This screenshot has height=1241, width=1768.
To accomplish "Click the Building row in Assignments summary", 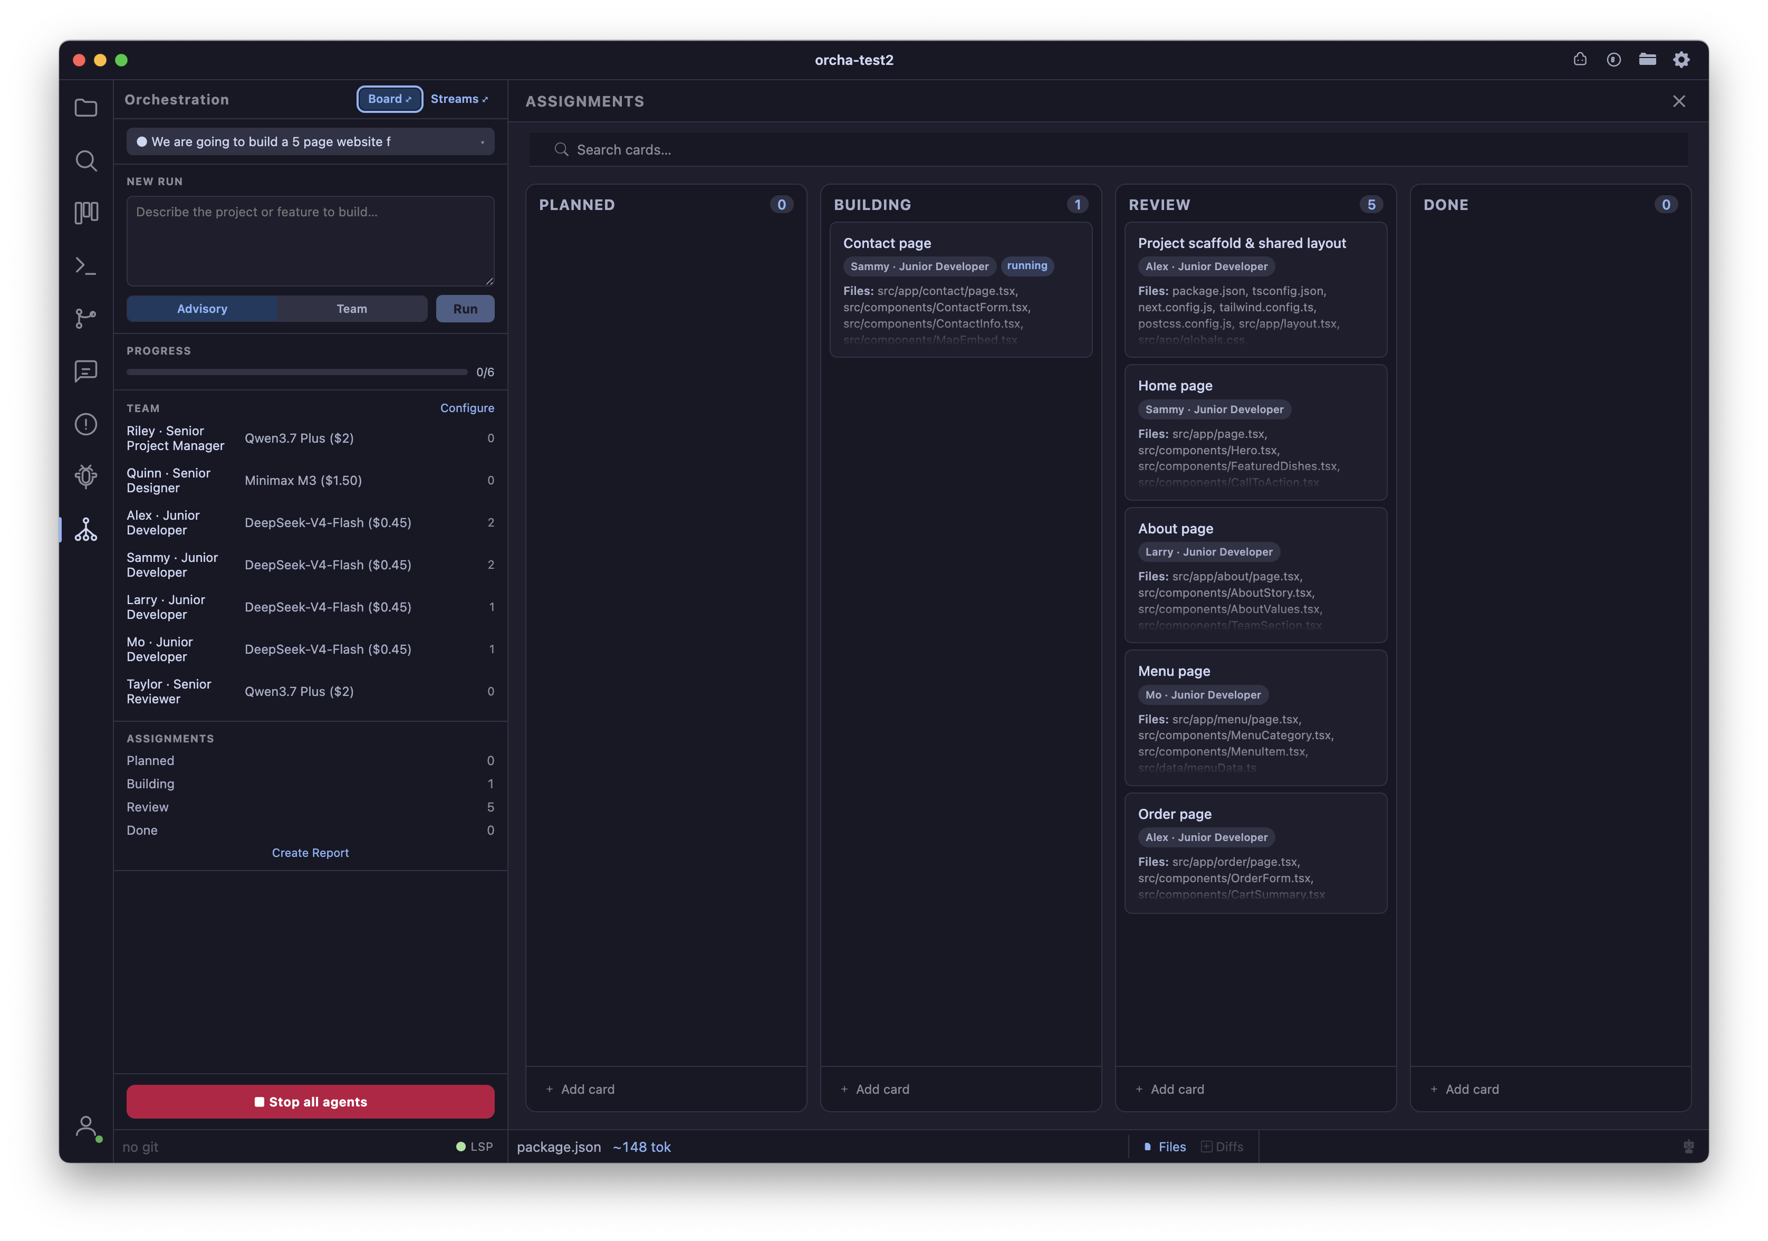I will point(310,784).
